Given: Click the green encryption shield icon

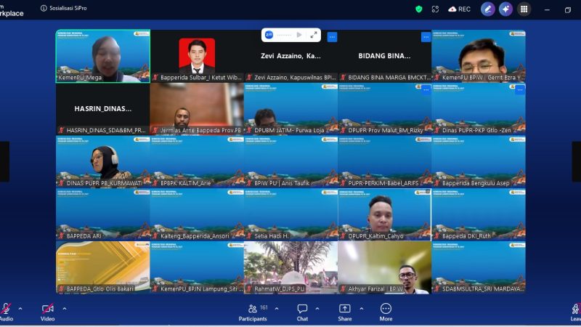Looking at the screenshot, I should point(418,9).
